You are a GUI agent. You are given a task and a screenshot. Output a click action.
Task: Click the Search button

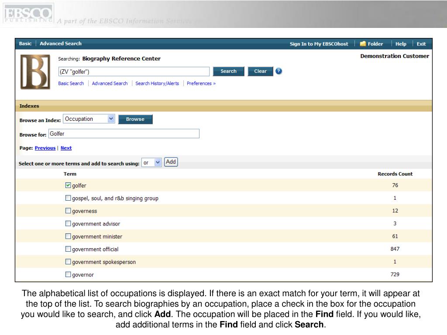(x=228, y=71)
